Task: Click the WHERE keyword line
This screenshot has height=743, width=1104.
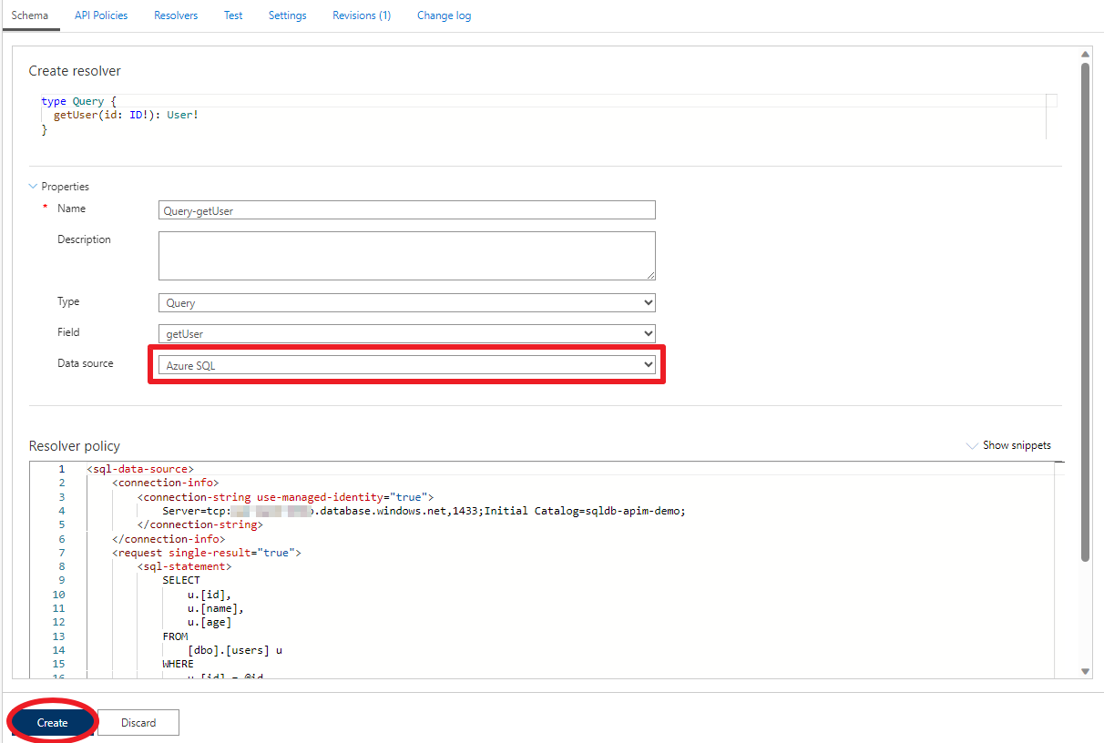Action: tap(179, 664)
